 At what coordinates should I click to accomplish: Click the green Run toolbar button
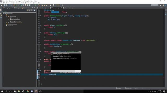(x=36, y=5)
